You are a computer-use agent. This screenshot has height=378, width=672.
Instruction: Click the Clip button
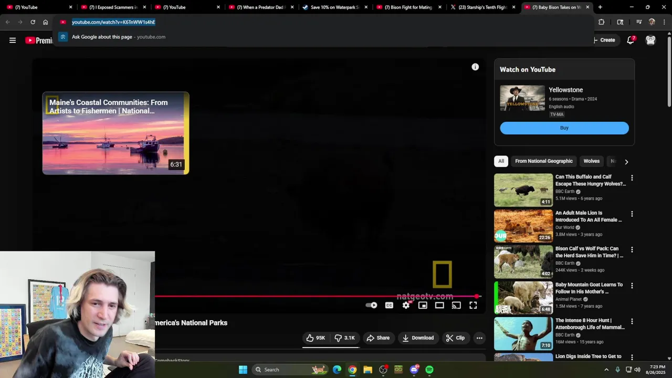point(455,338)
